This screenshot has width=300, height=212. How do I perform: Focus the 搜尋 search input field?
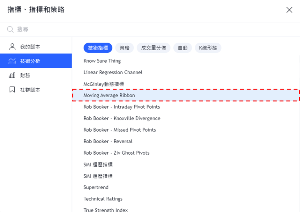click(150, 29)
